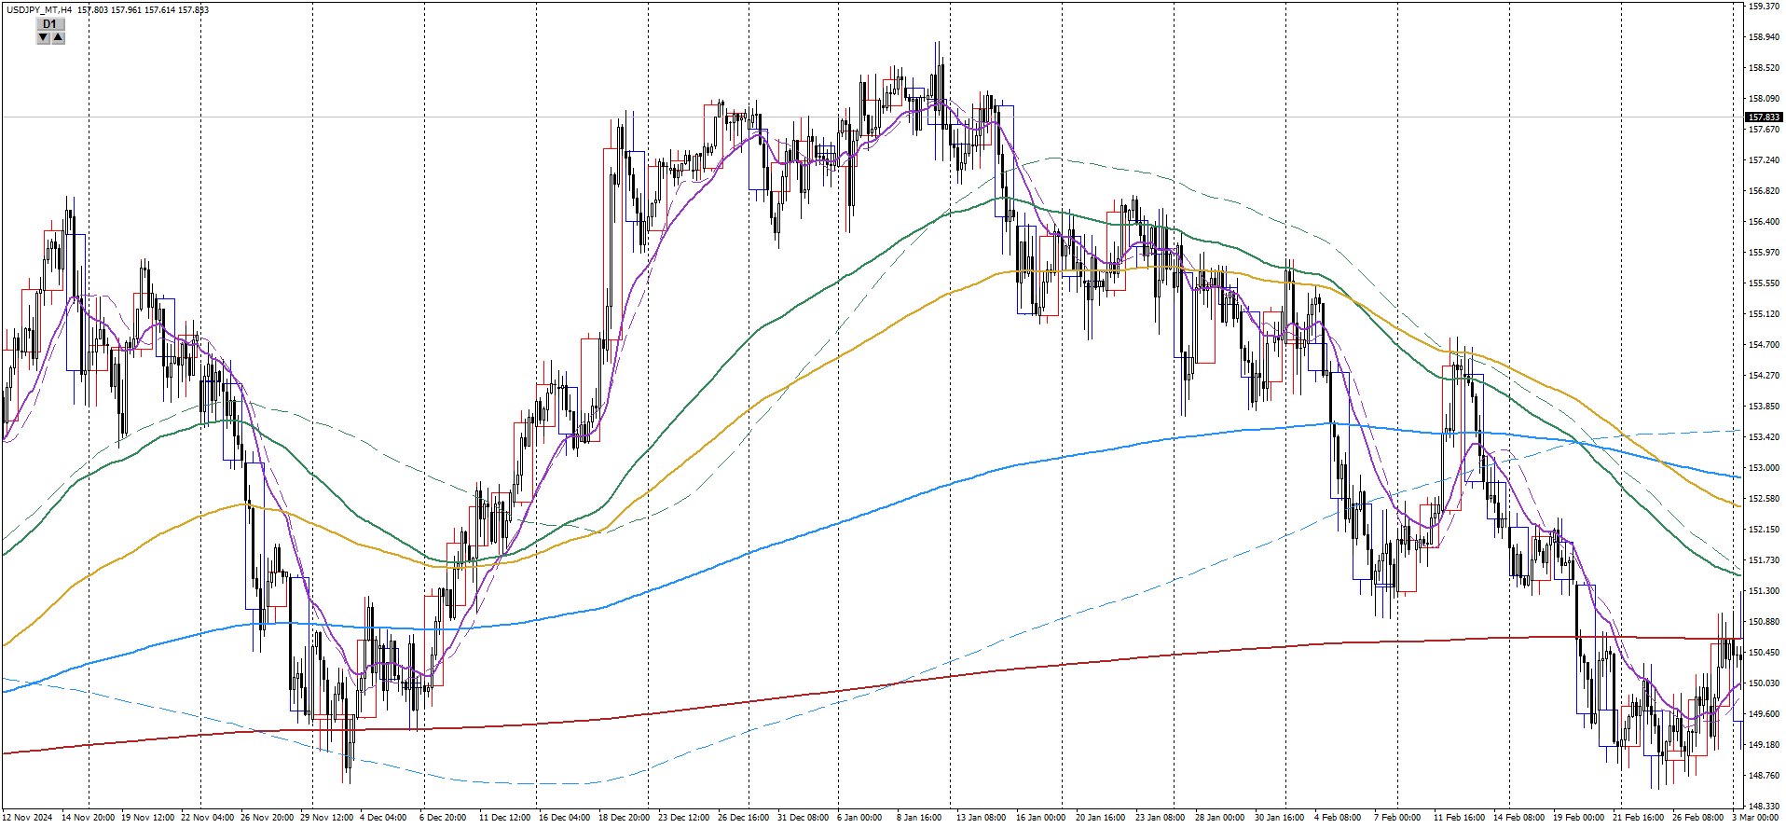Click time axis label 18 Dec 20:00
Viewport: 1786px width, 828px height.
coord(625,818)
